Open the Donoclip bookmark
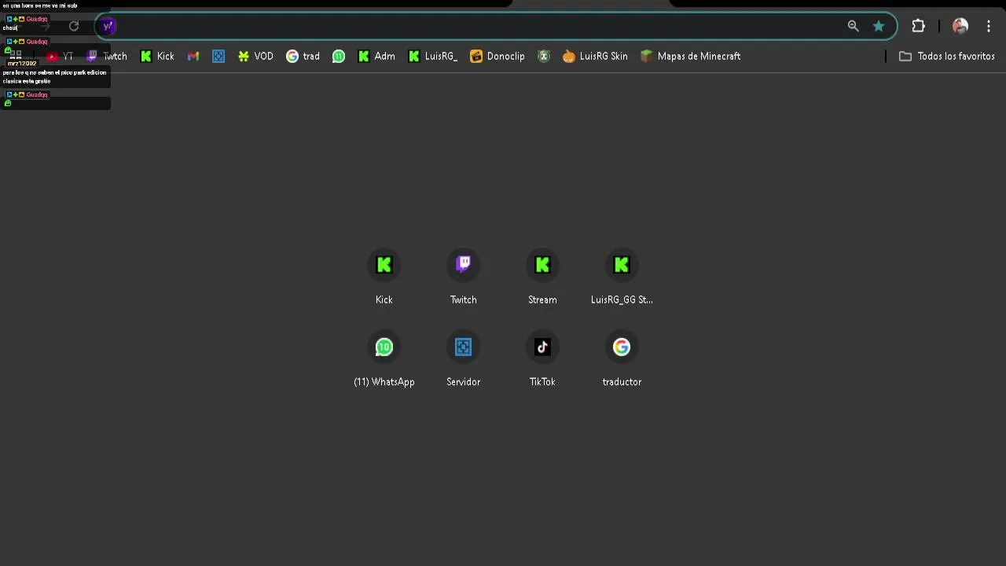Viewport: 1006px width, 566px height. click(x=497, y=56)
